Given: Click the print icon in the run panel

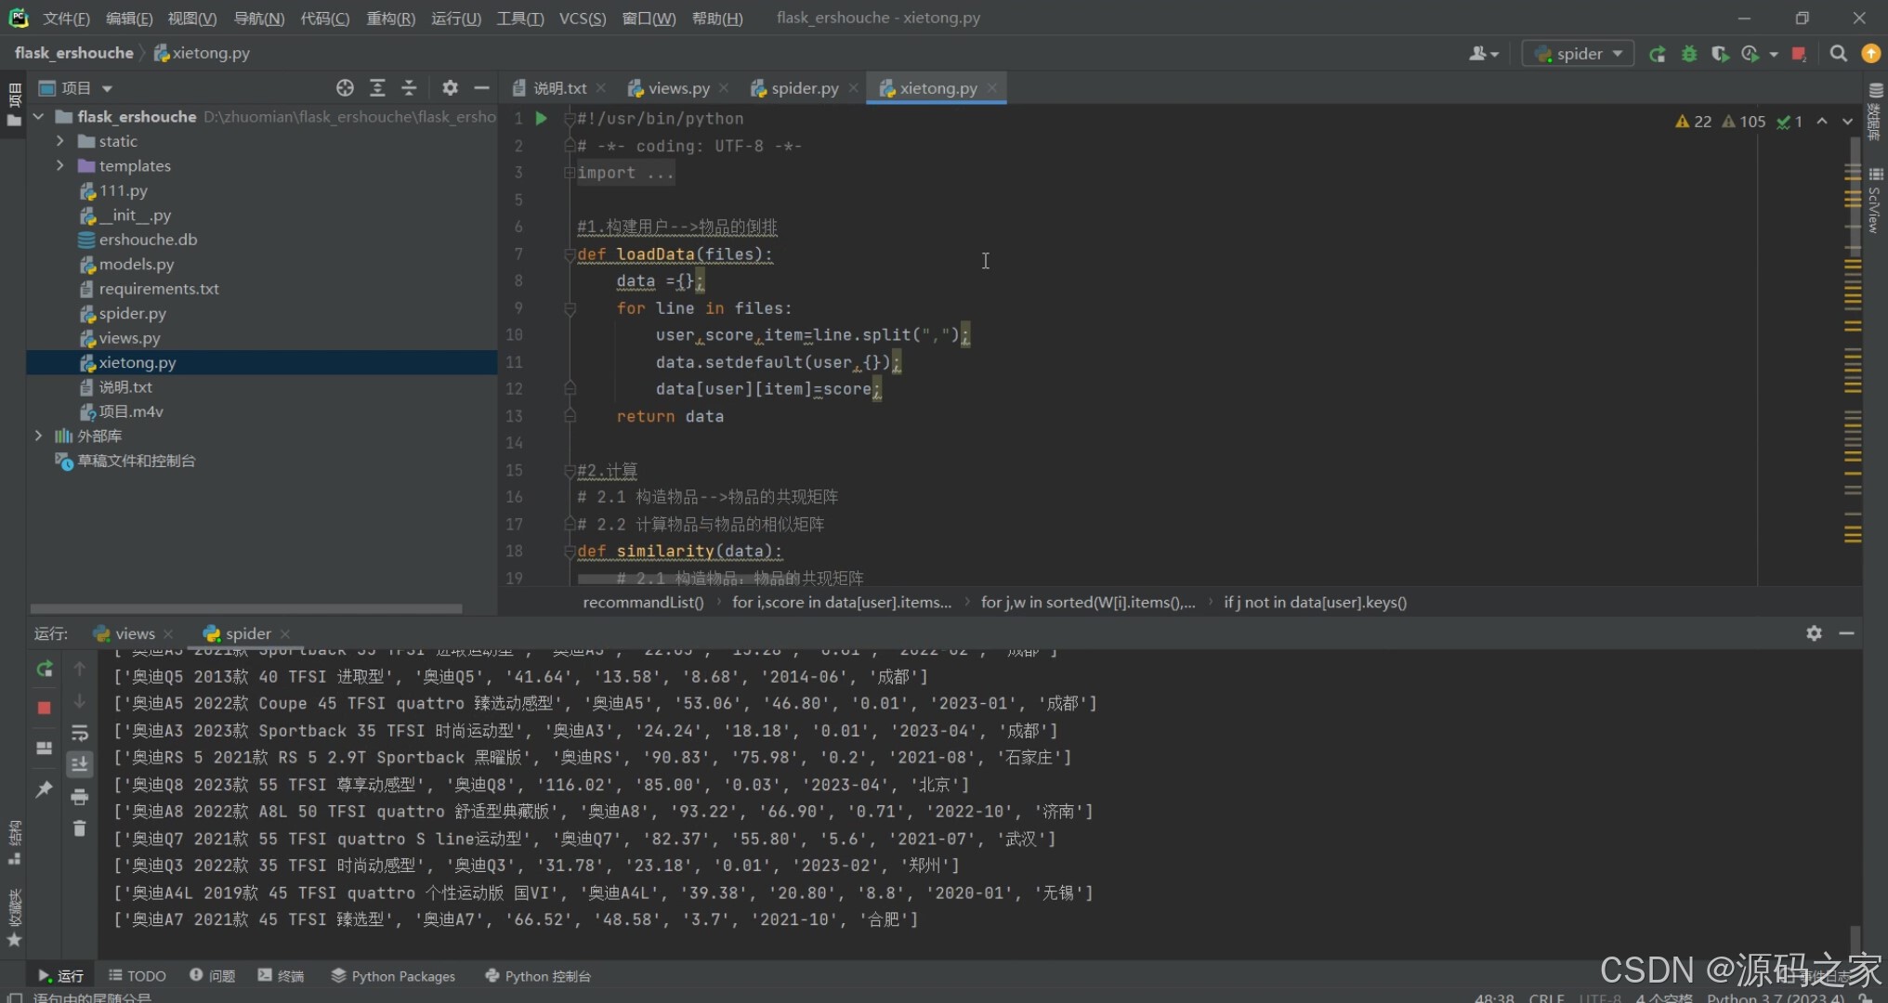Looking at the screenshot, I should click(x=80, y=797).
